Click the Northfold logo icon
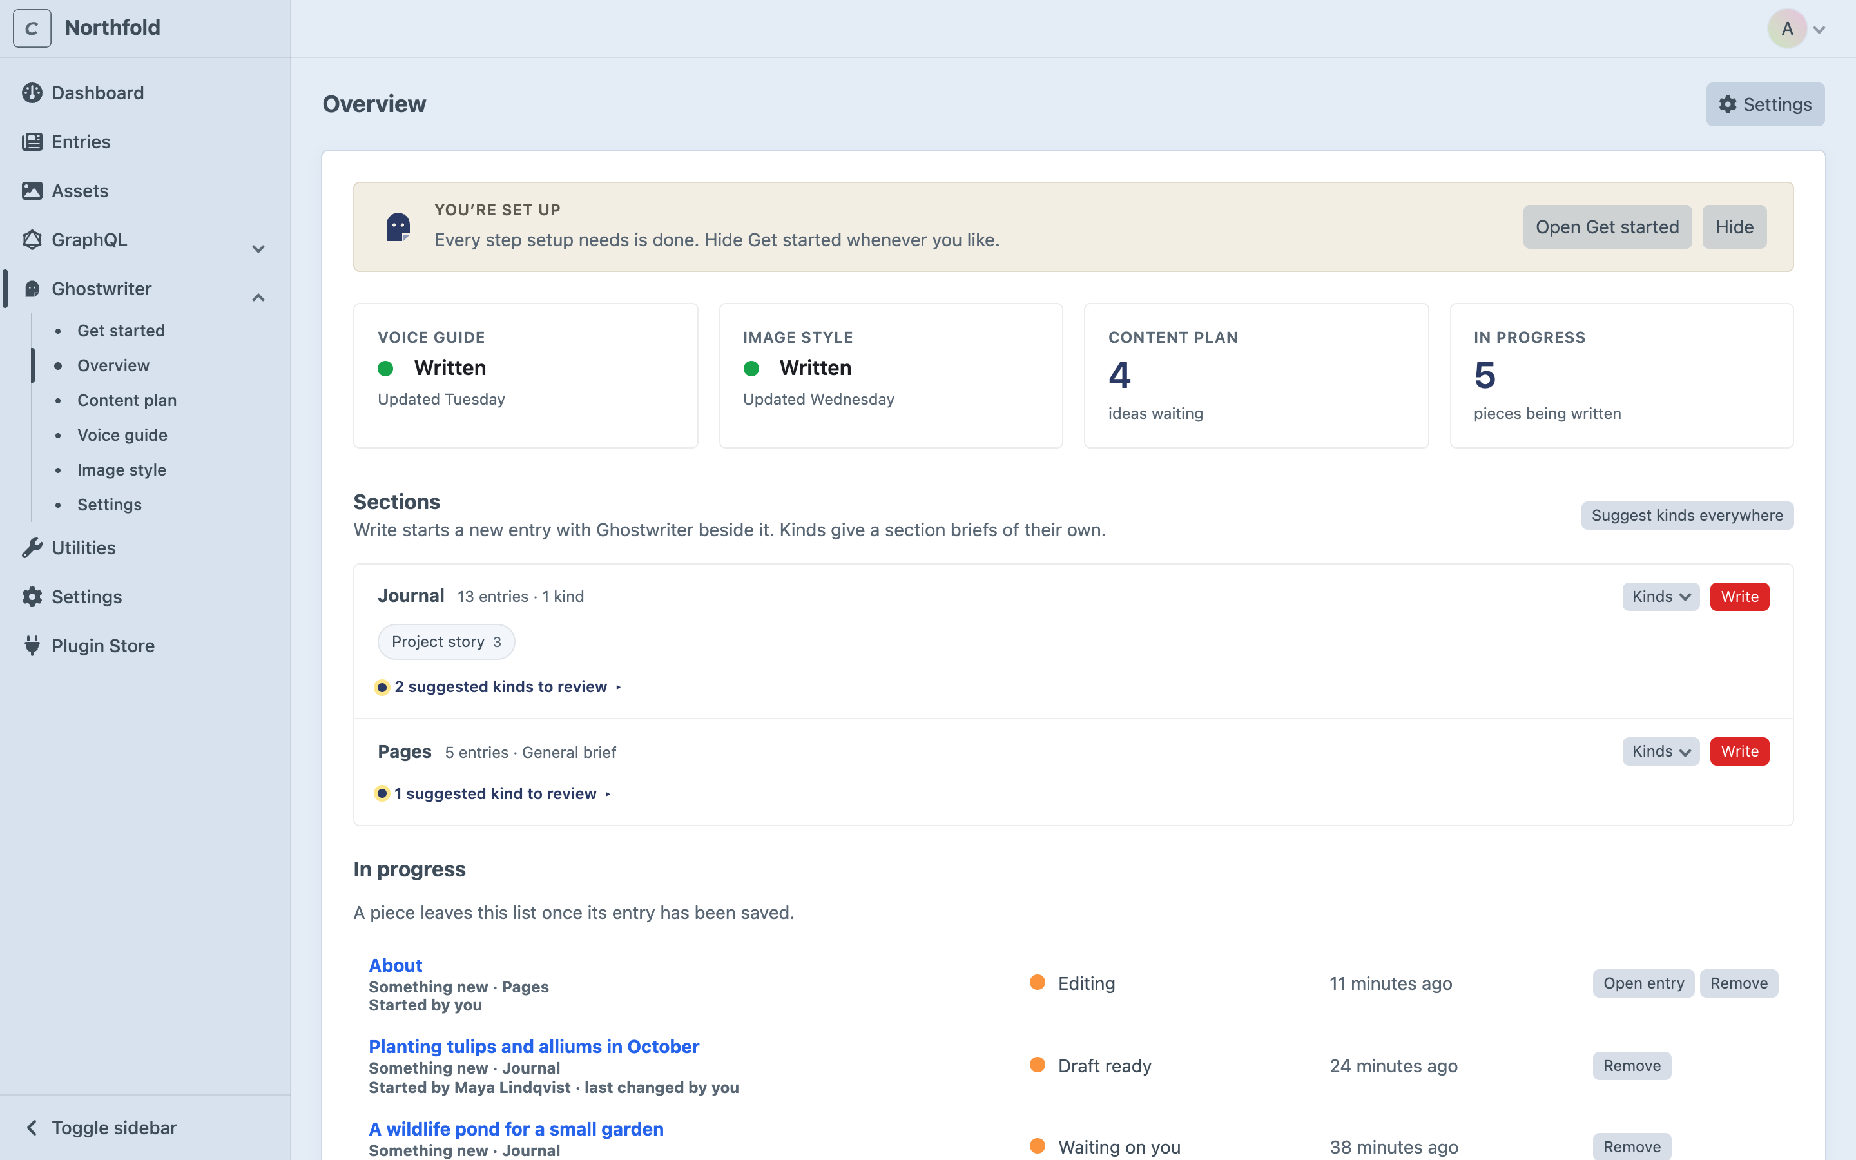Screen dimensions: 1856x1160 tap(32, 28)
